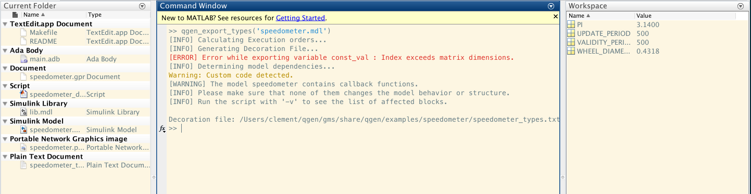This screenshot has height=194, width=751.
Task: Click the speedometer PNG image file icon
Action: (24, 147)
